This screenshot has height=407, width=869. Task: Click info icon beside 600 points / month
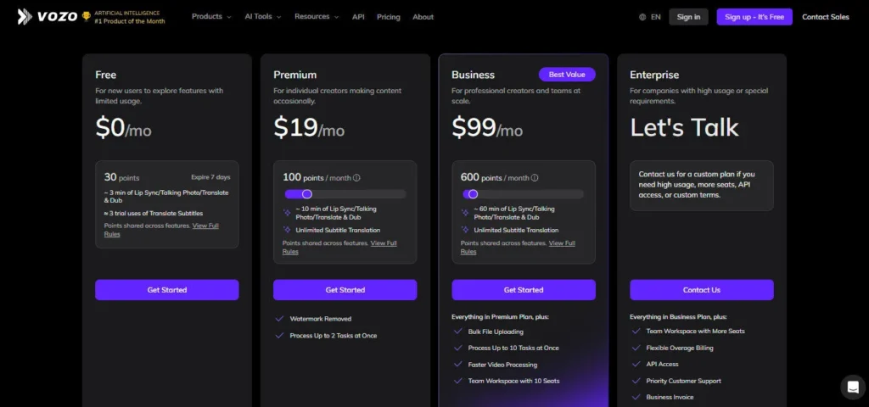535,178
